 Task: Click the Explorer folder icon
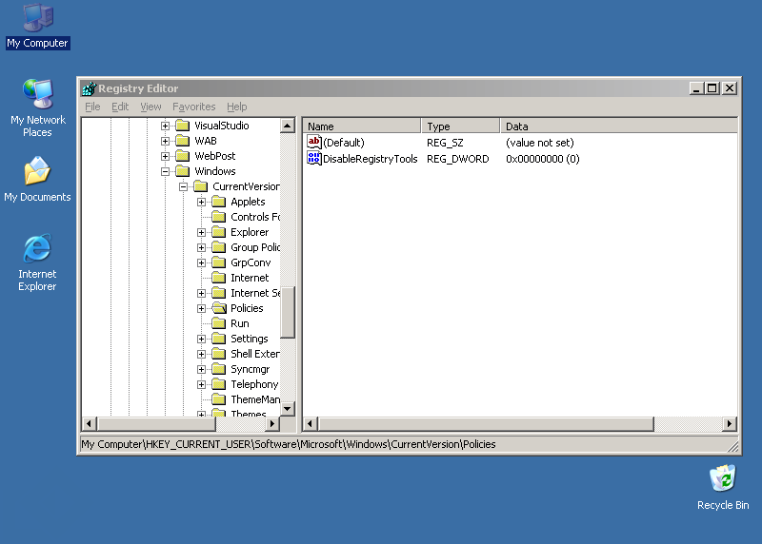tap(219, 232)
